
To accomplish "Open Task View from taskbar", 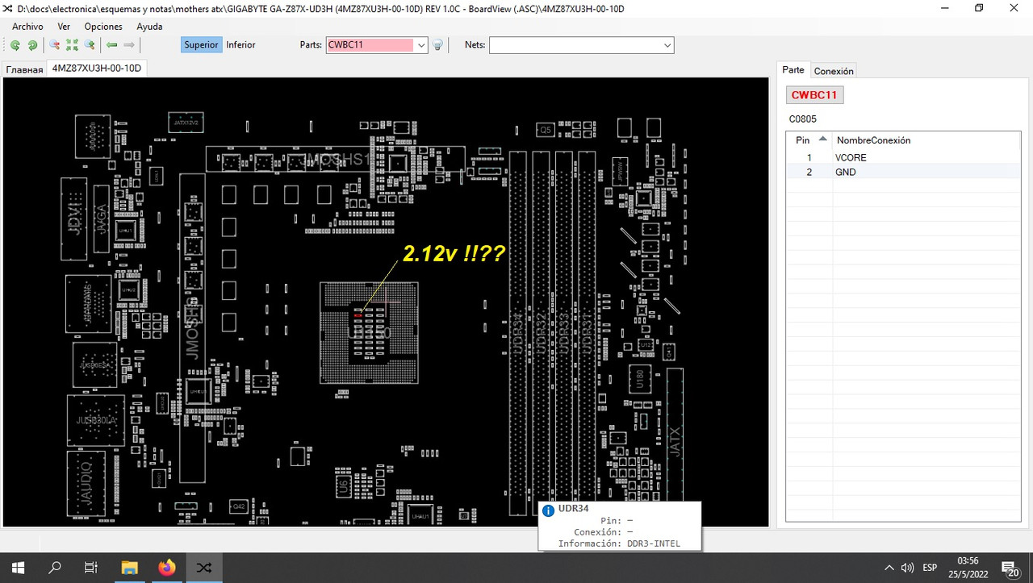I will coord(91,568).
